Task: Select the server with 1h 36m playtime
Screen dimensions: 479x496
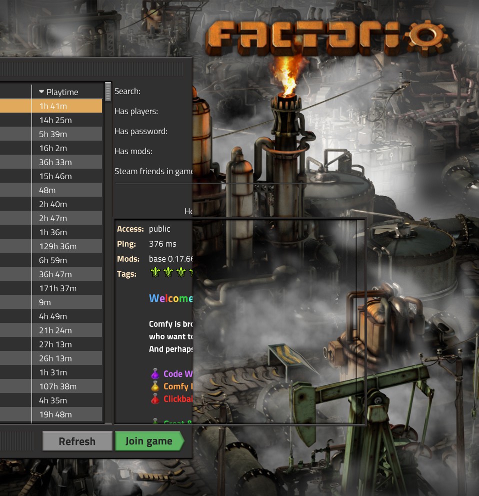Action: (x=51, y=232)
